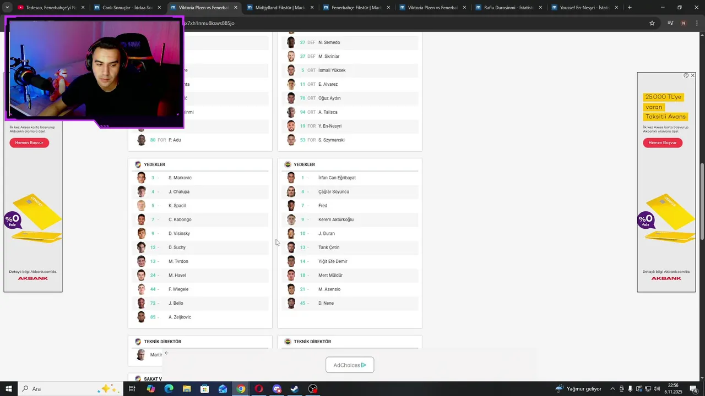
Task: Click S. Markovic substitute photo
Action: coord(141,178)
